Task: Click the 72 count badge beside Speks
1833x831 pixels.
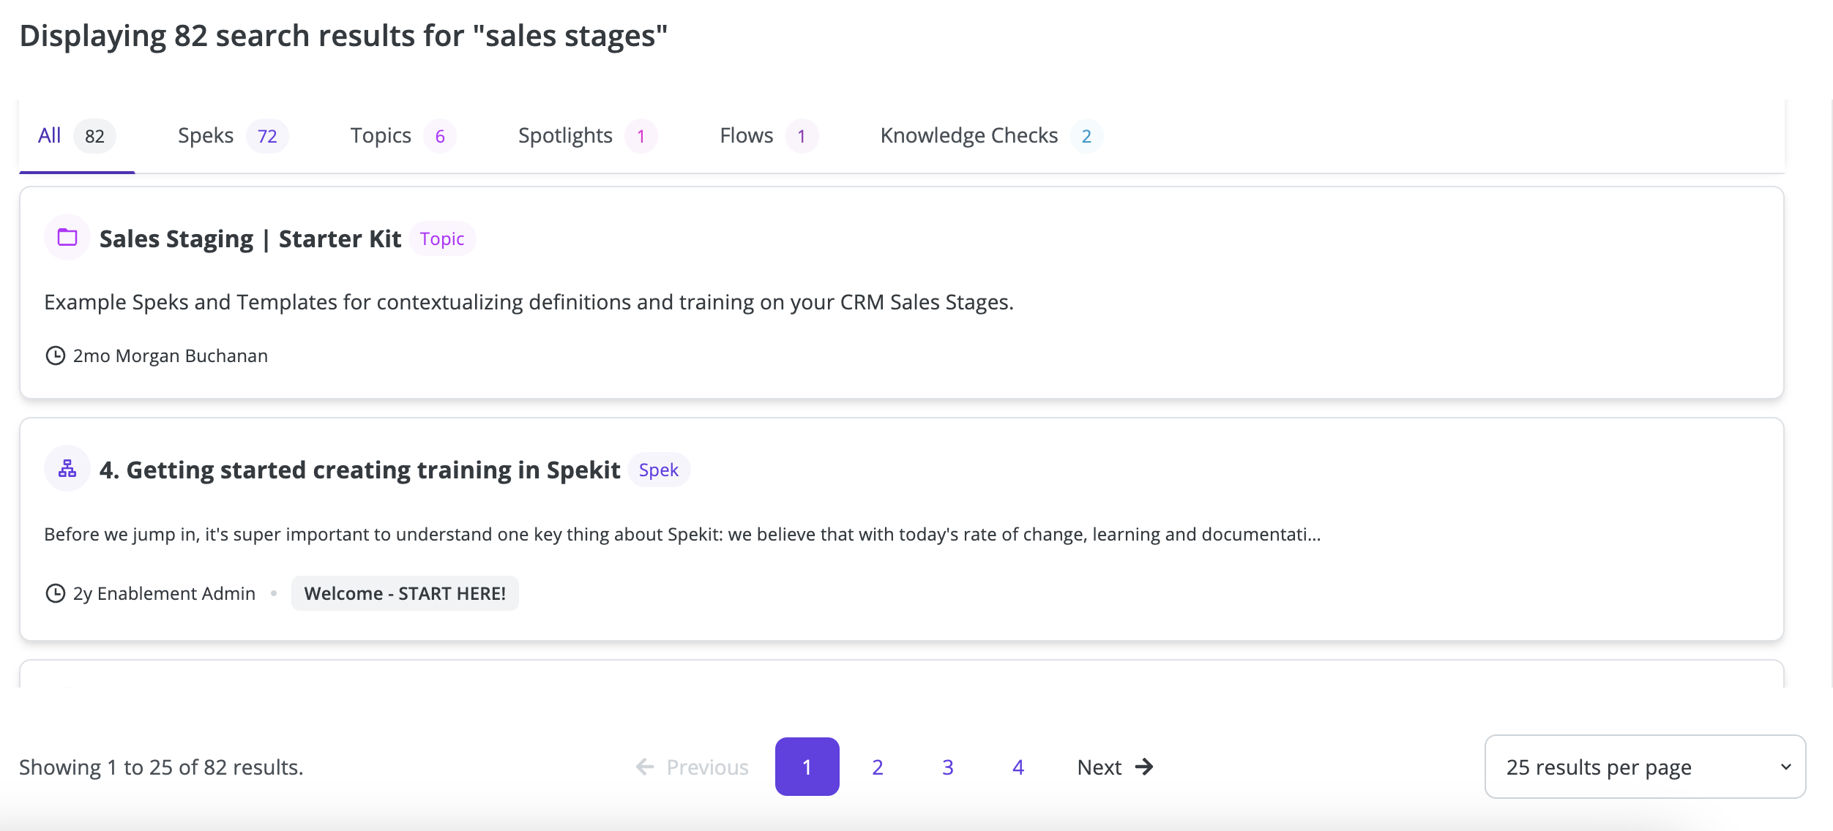Action: (x=267, y=136)
